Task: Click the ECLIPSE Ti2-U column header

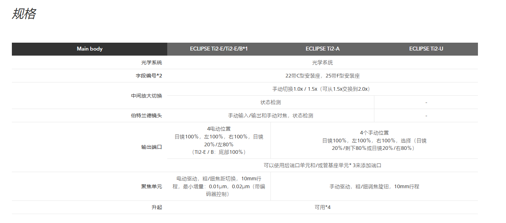Action: click(426, 49)
